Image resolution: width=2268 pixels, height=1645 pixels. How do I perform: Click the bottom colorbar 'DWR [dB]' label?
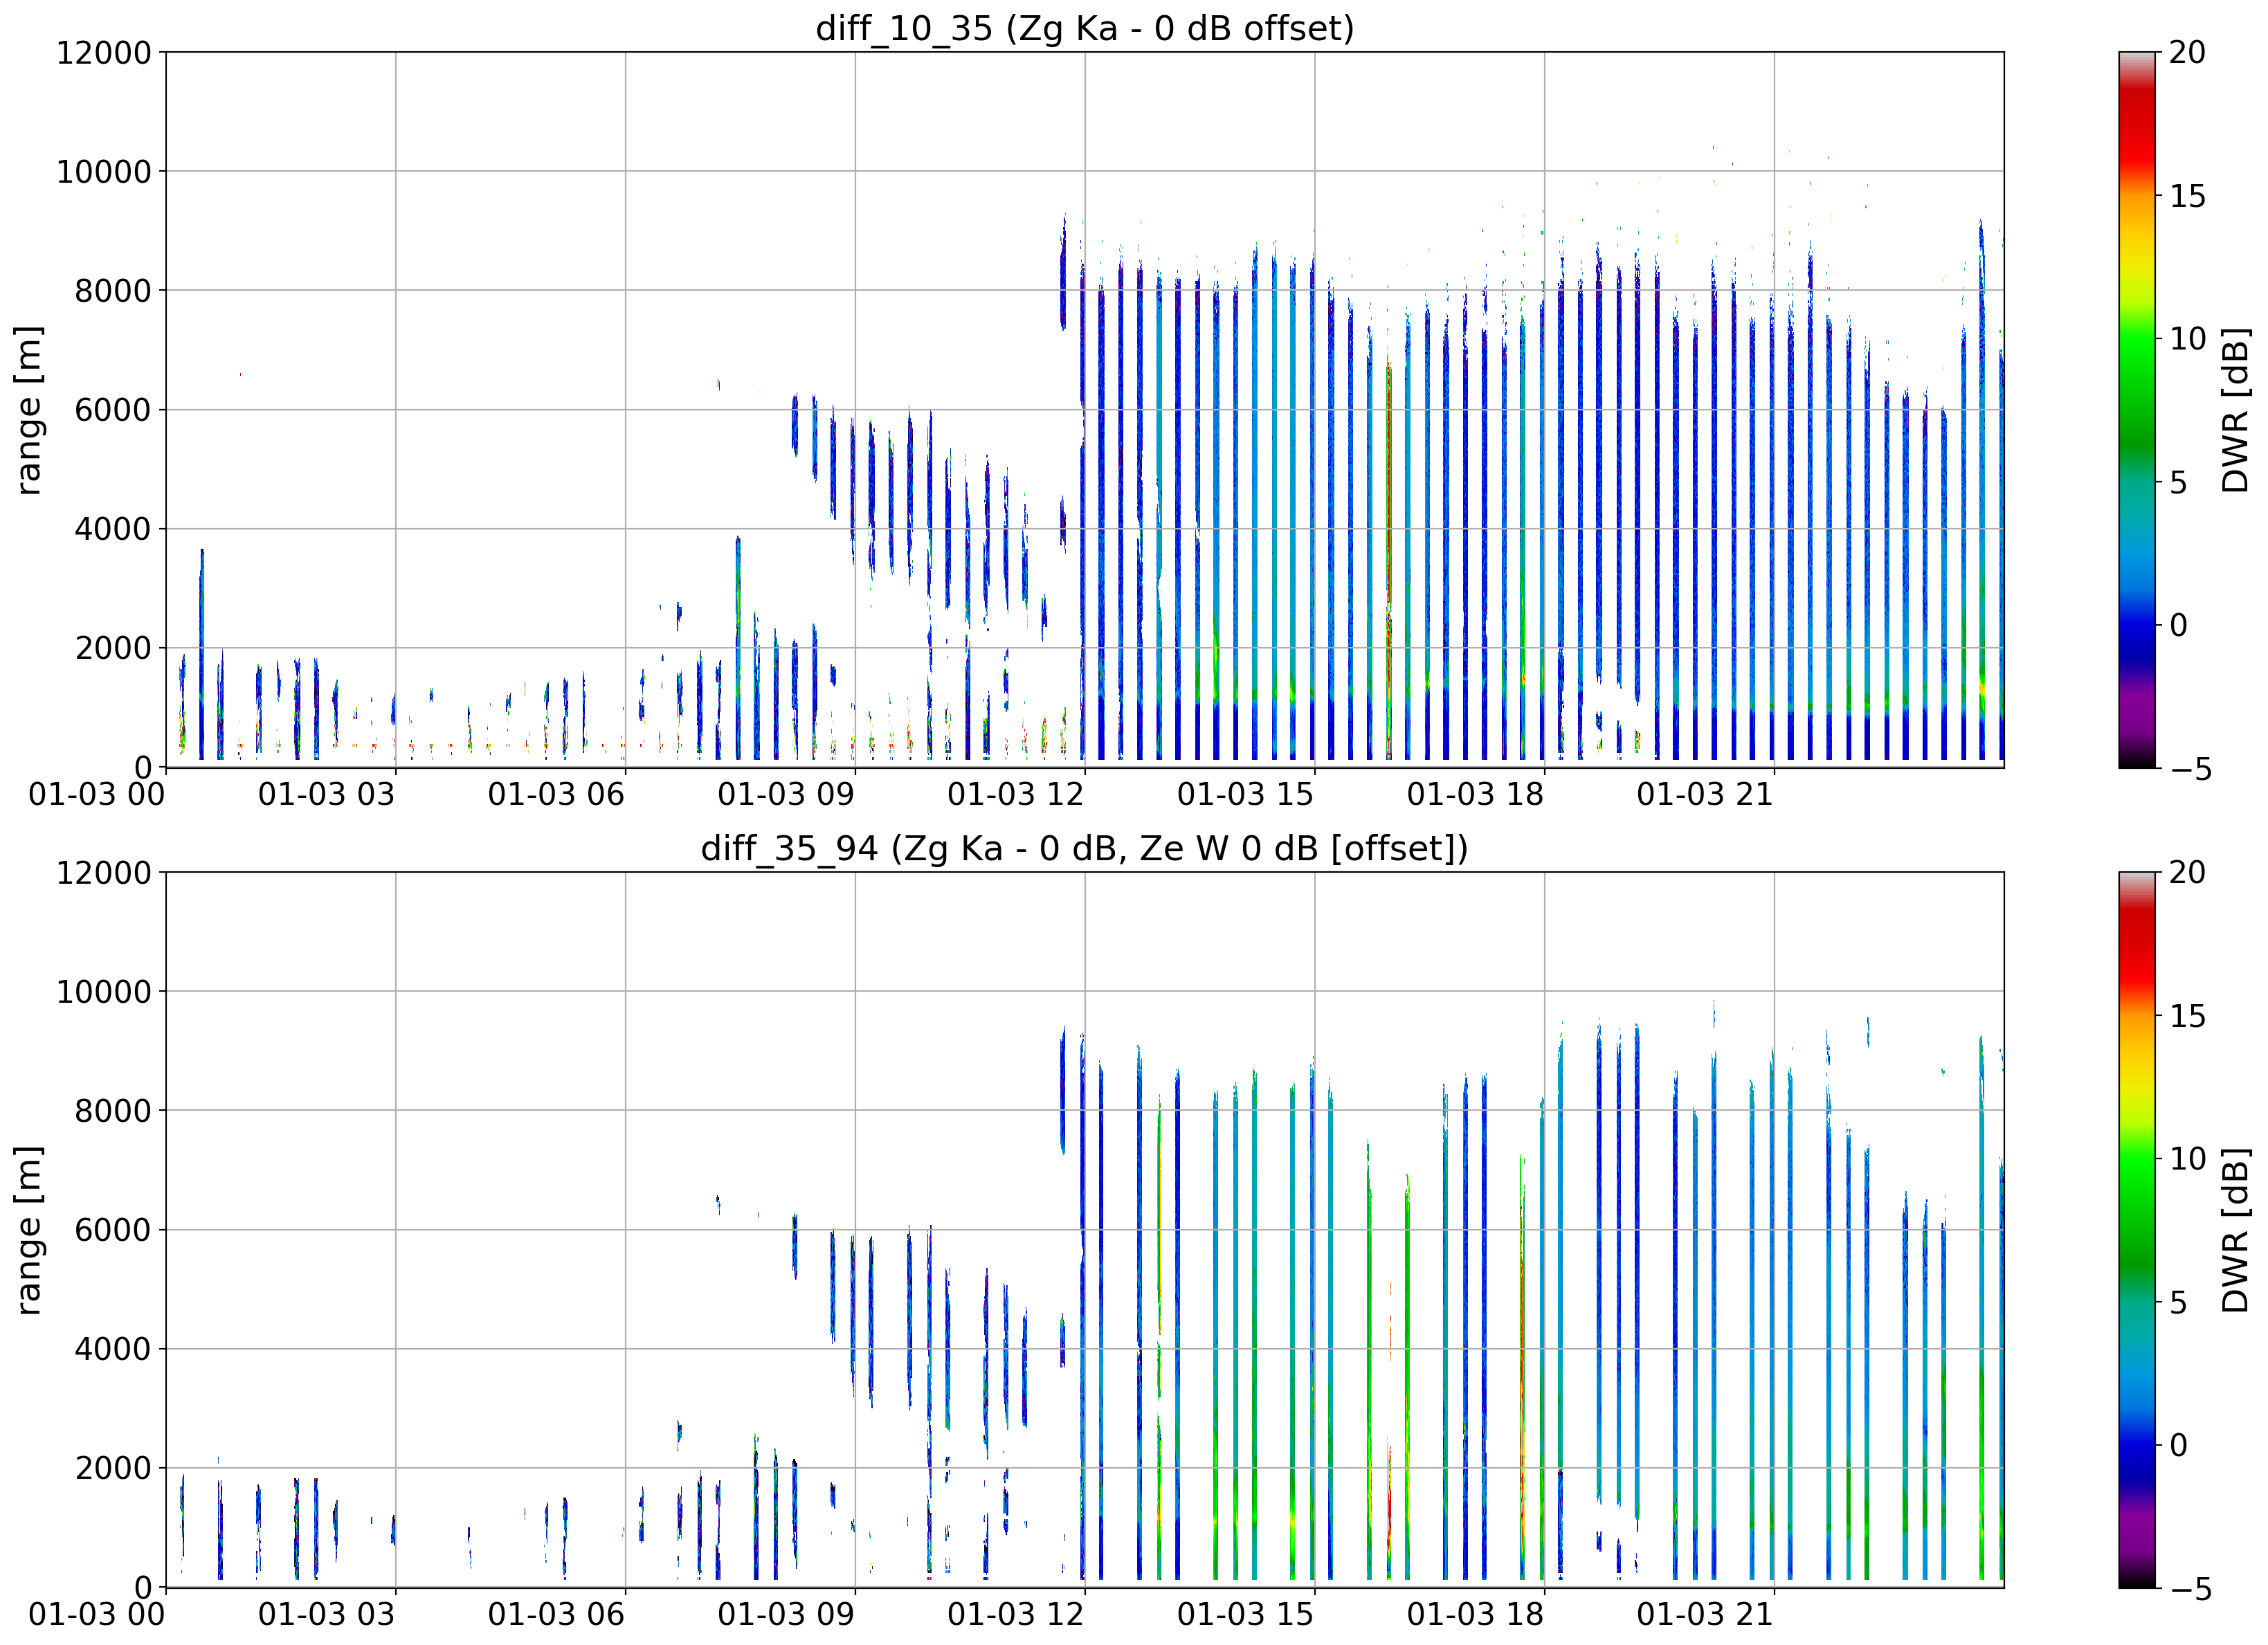(x=2235, y=1230)
